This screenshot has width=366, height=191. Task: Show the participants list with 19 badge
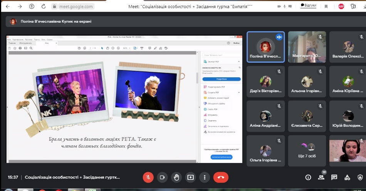321,177
